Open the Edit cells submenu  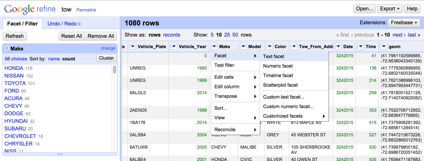click(235, 77)
